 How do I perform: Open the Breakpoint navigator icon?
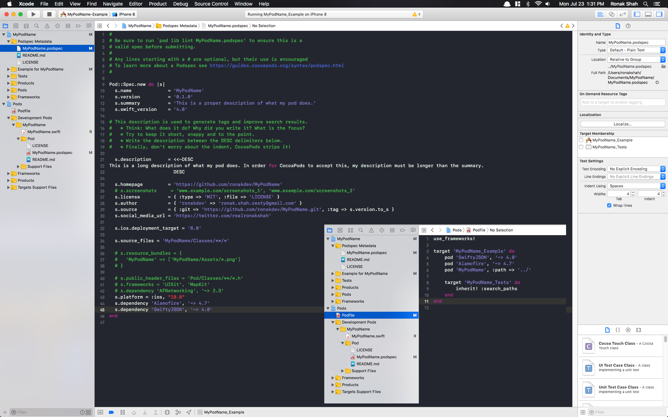tap(78, 26)
